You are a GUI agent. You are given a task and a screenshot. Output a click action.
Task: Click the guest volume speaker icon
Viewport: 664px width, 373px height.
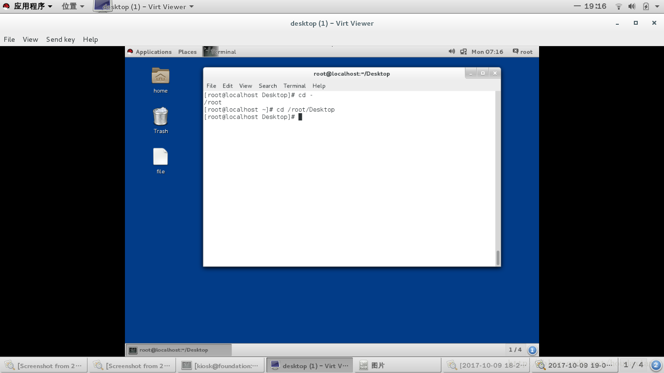(x=452, y=51)
